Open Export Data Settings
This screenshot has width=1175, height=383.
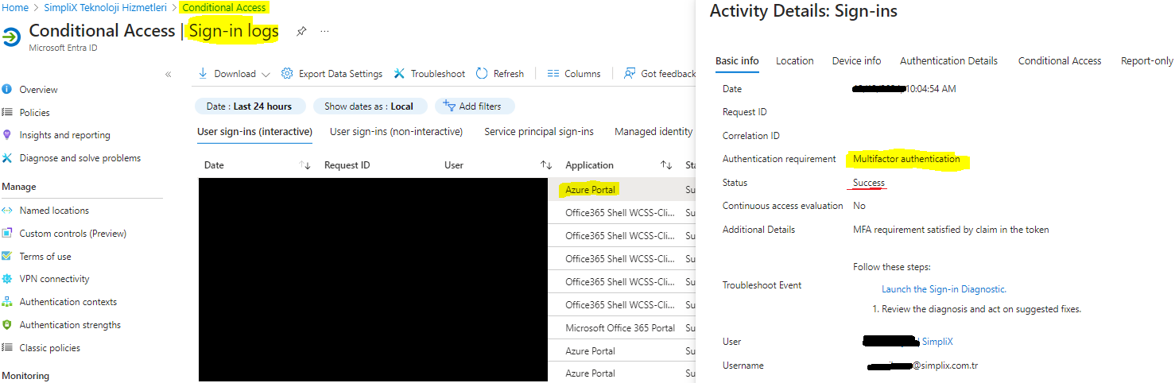point(332,74)
